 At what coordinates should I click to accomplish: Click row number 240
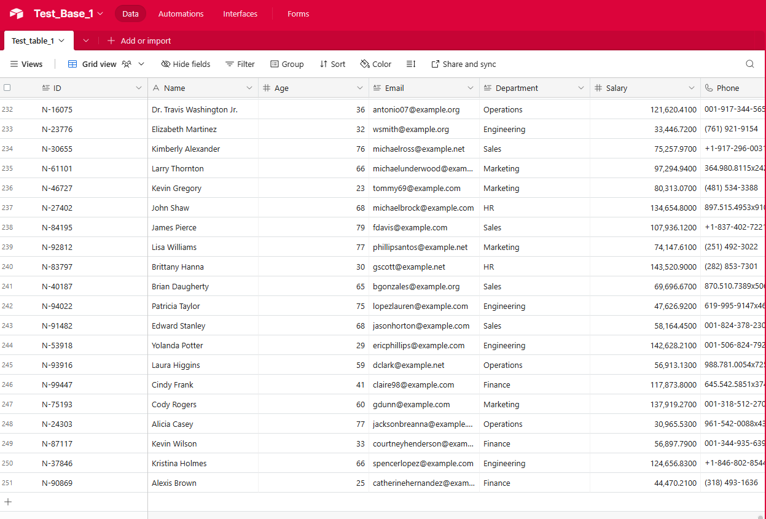[x=7, y=267]
